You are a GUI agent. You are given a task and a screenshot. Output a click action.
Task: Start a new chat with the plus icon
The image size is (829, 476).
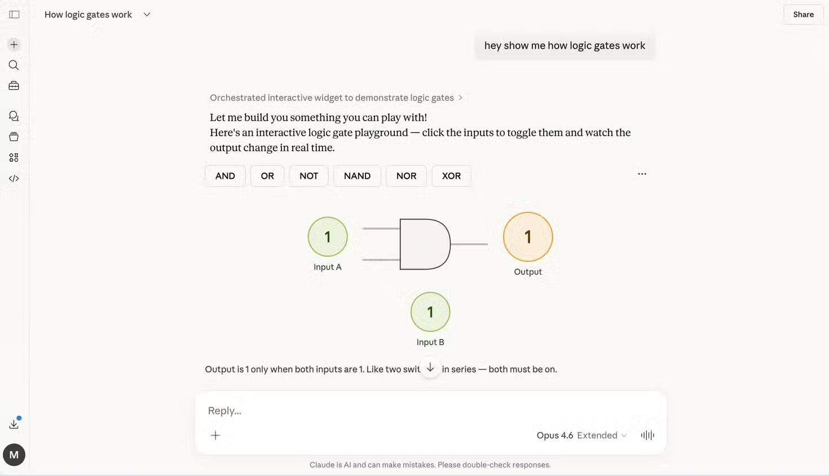(x=14, y=44)
